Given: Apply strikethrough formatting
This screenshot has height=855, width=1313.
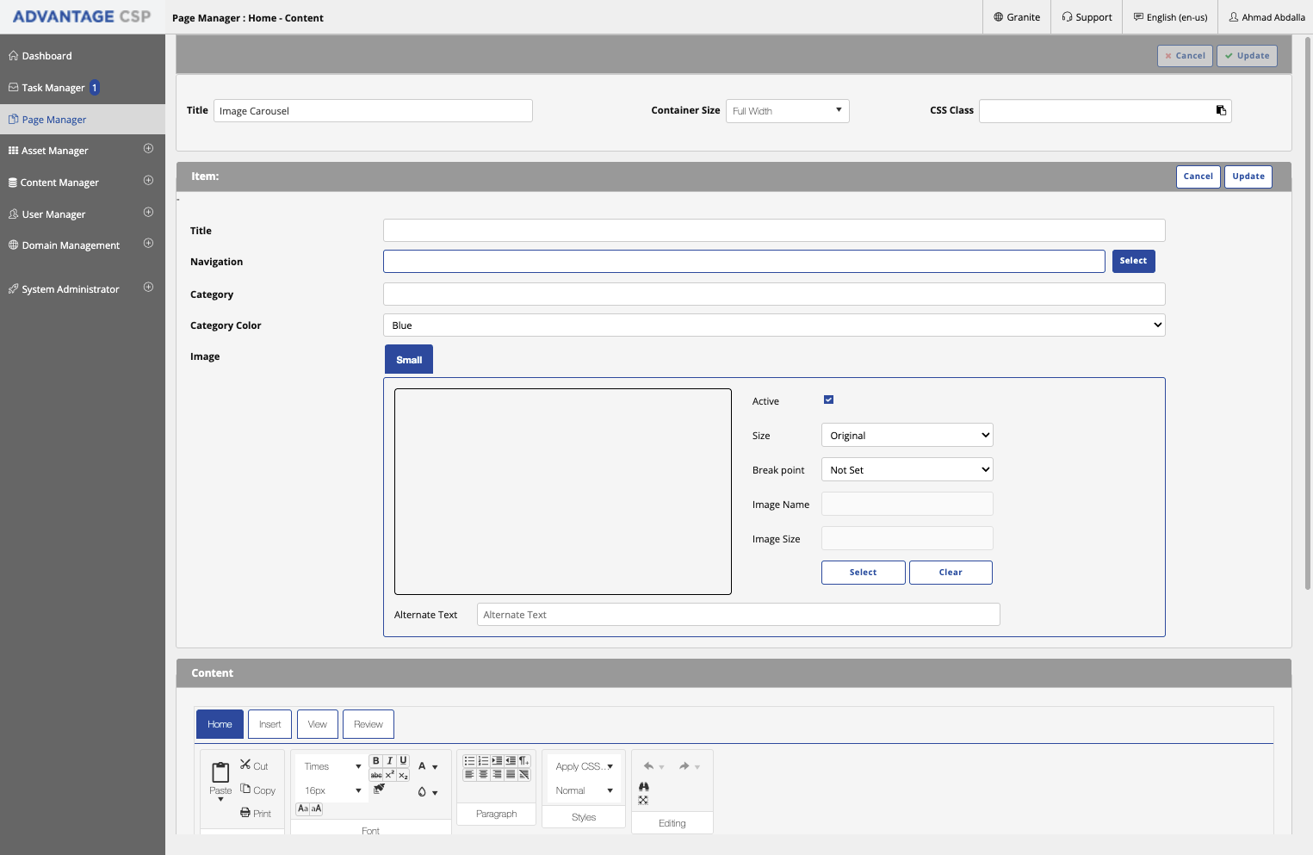Looking at the screenshot, I should [376, 775].
